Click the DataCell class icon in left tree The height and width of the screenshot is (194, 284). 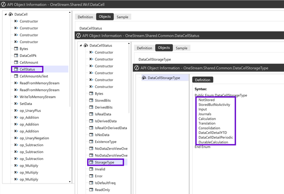(10, 15)
